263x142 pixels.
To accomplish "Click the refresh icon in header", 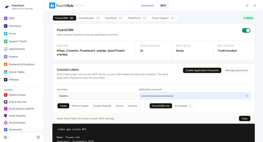I will click(247, 6).
